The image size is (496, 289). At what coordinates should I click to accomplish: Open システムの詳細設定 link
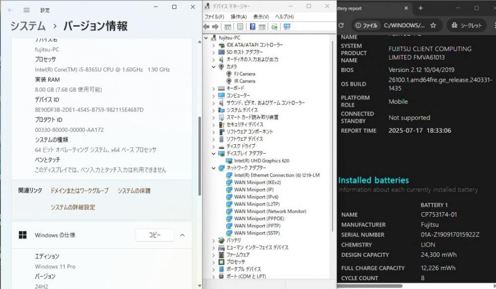pos(73,207)
